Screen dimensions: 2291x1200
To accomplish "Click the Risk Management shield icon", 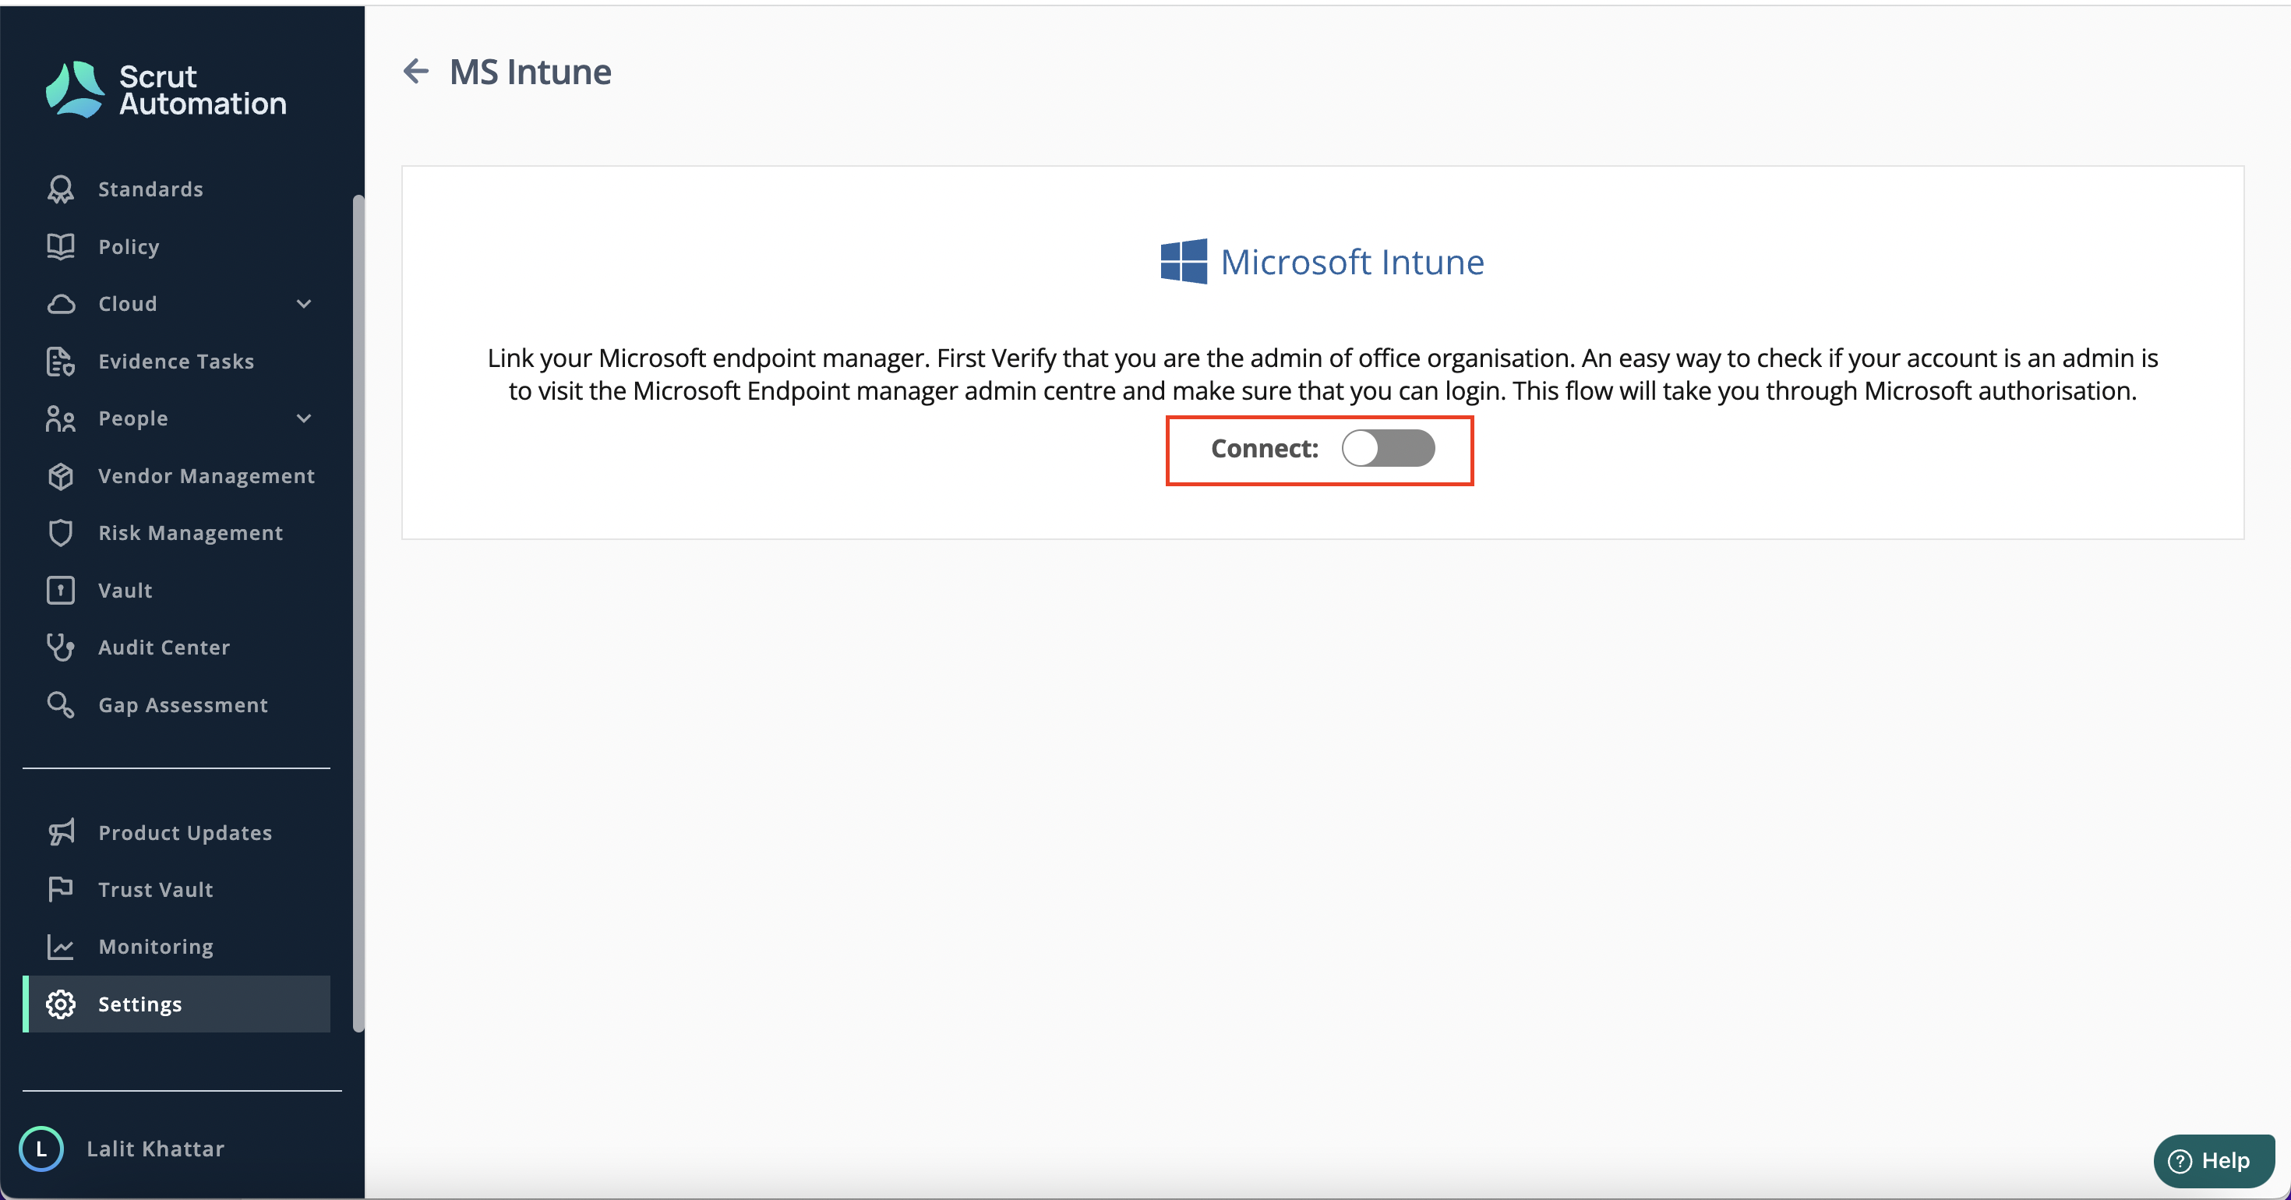I will [x=61, y=533].
